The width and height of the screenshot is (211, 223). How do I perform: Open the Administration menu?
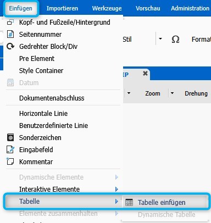190,8
